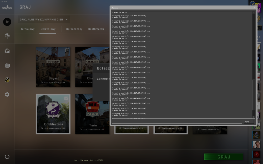The height and width of the screenshot is (164, 263).
Task: Click the CS:GO logo home icon
Action: pos(7,7)
